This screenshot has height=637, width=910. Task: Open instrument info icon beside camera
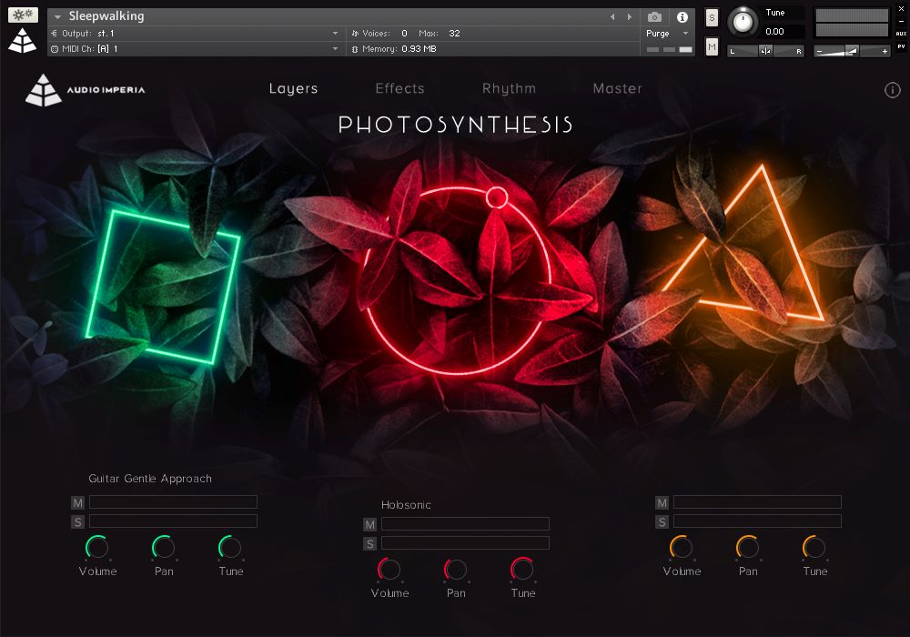coord(682,16)
